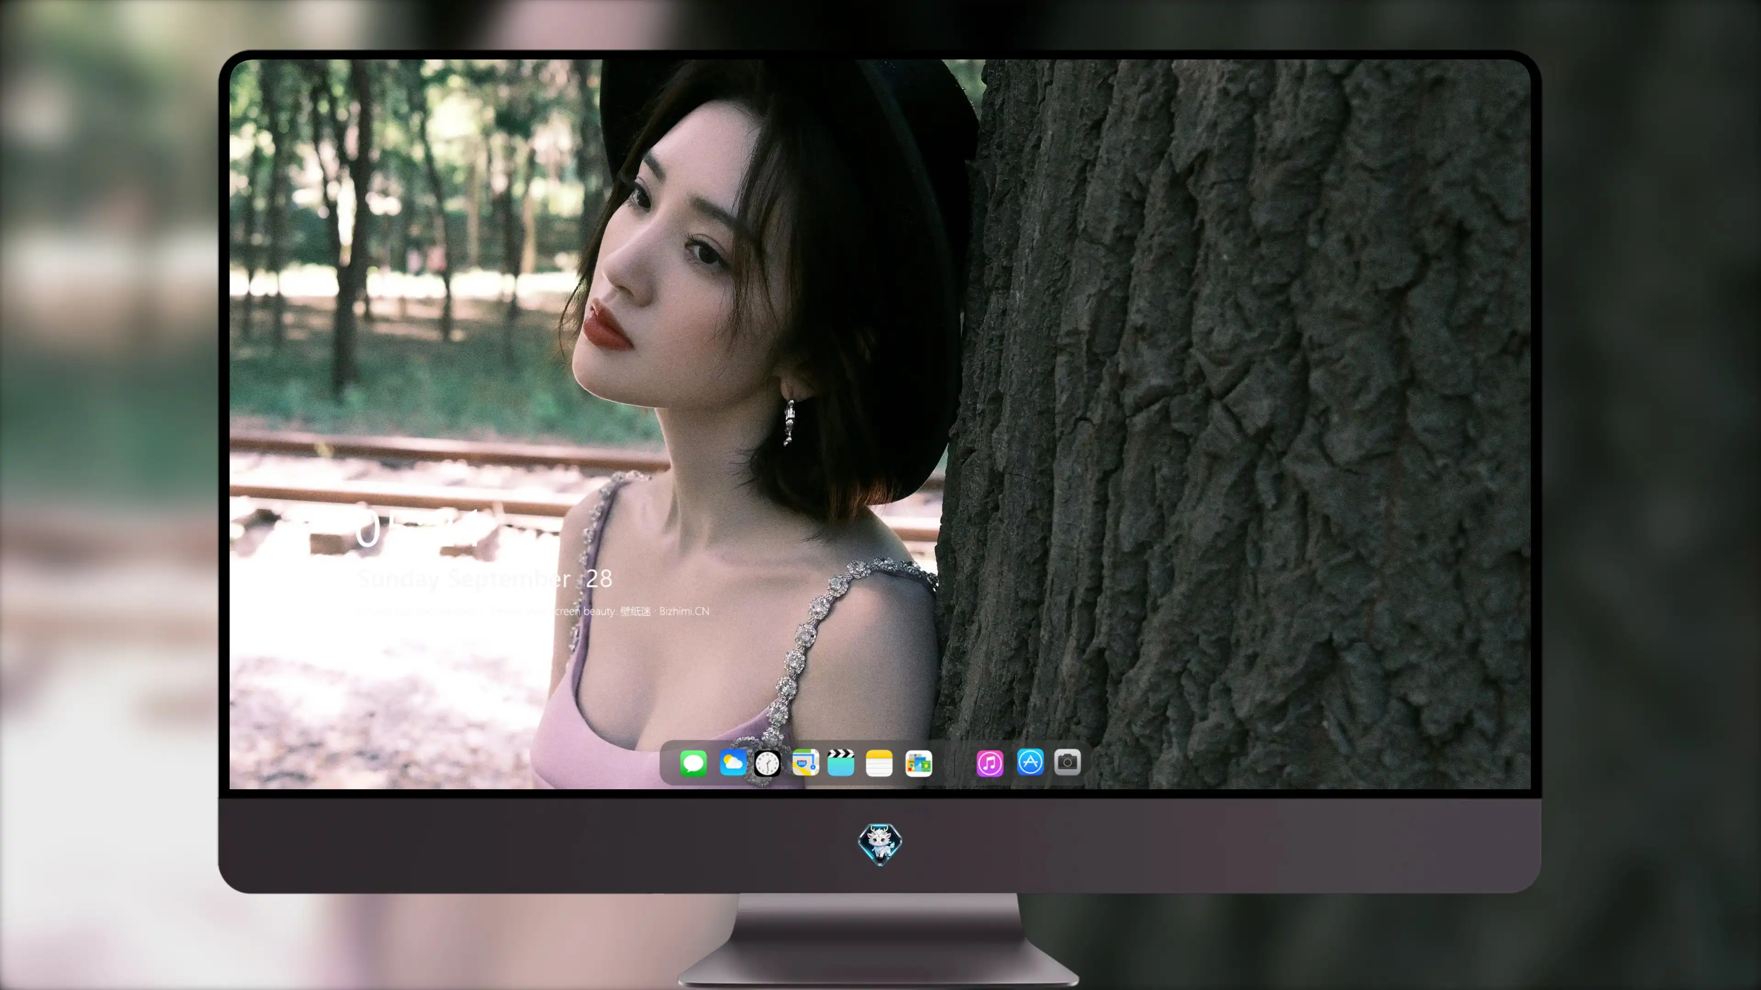Click the date text 'Sunday September 28'

pos(485,579)
